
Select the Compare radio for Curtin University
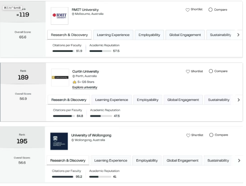point(211,71)
